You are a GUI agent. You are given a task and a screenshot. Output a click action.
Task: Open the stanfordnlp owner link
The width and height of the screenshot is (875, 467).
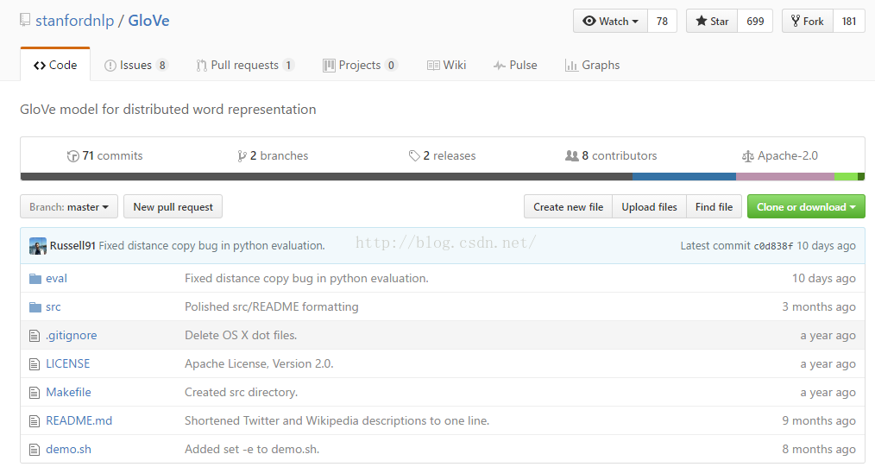coord(75,21)
